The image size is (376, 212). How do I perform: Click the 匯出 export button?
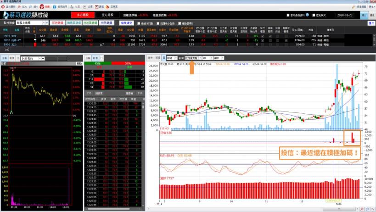370,23
